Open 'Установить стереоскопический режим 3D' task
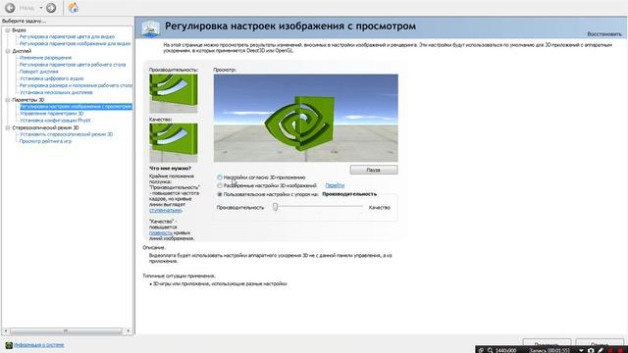This screenshot has width=628, height=353. (66, 134)
